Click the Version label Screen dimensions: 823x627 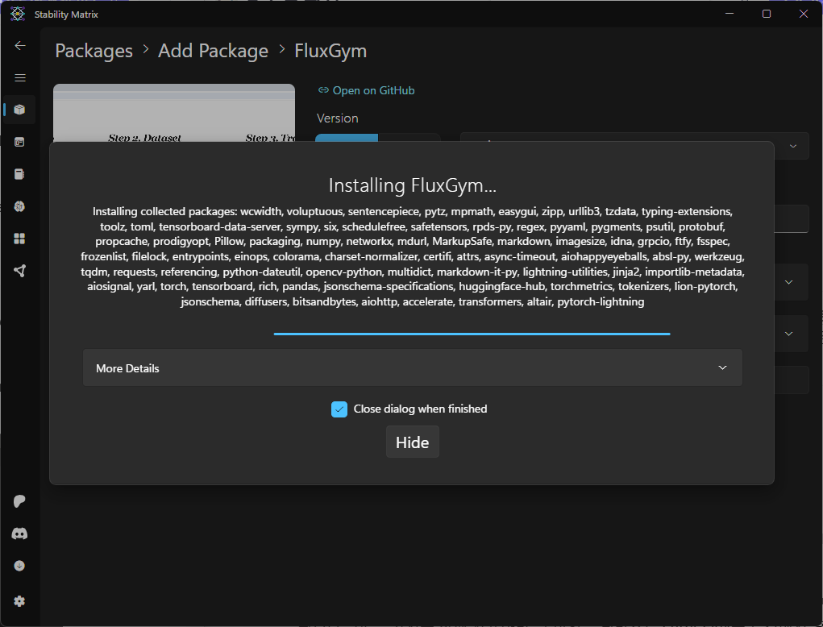tap(338, 118)
